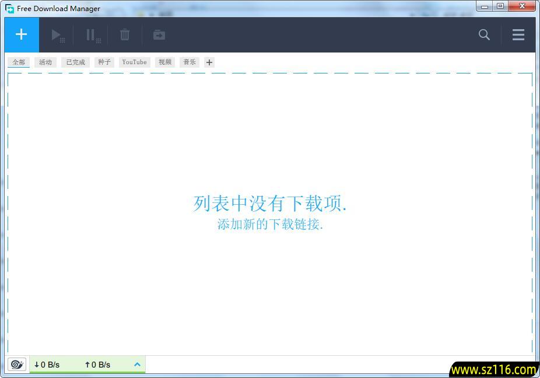Click the Free Download Manager title icon

(x=9, y=9)
